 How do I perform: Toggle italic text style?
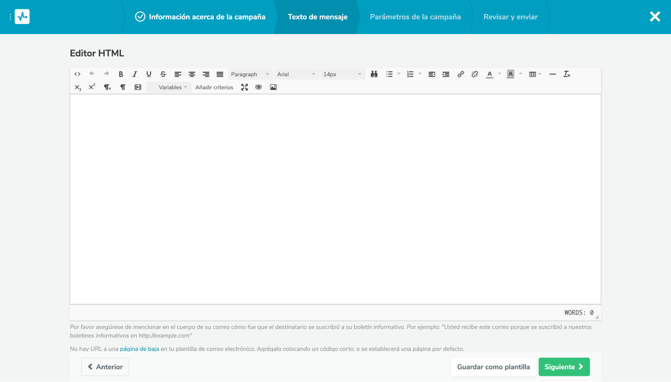pyautogui.click(x=135, y=74)
